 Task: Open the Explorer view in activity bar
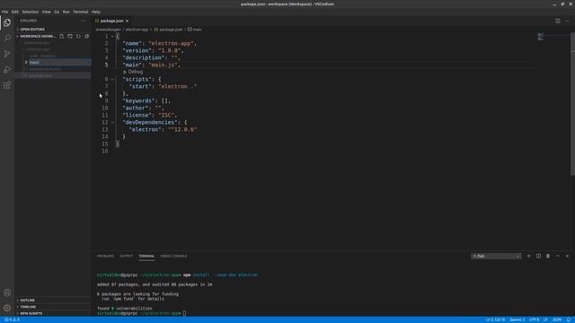point(7,22)
